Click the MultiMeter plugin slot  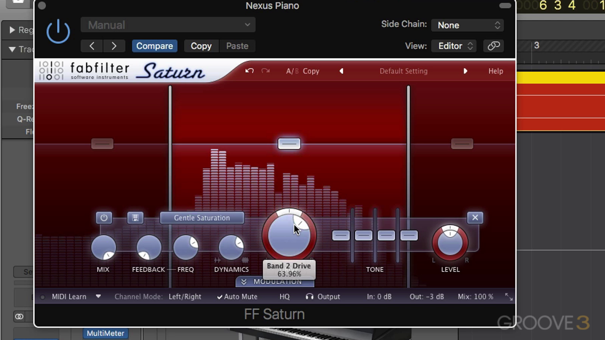tap(105, 333)
